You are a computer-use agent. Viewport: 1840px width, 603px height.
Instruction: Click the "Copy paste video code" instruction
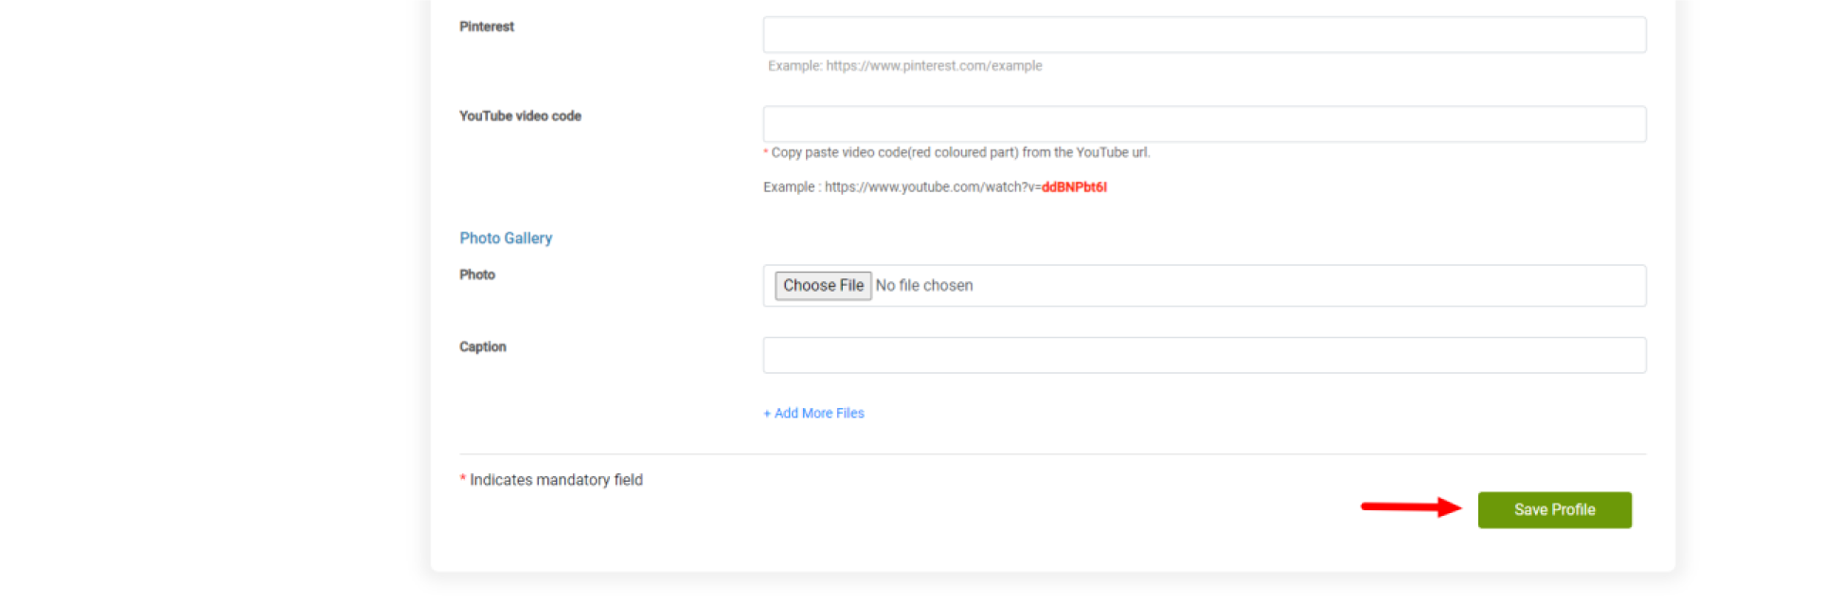(960, 152)
